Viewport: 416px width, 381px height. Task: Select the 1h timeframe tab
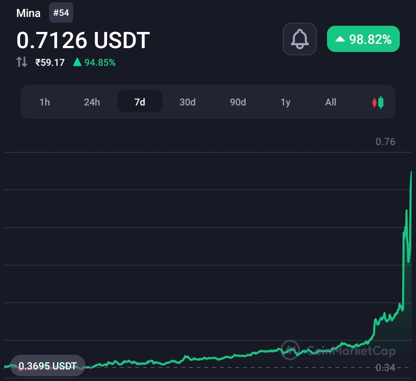tap(45, 102)
